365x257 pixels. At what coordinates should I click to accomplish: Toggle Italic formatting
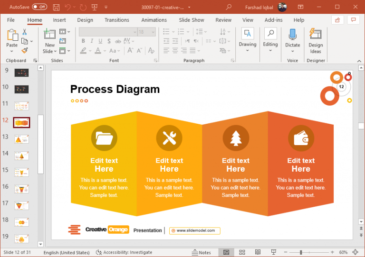(92, 41)
